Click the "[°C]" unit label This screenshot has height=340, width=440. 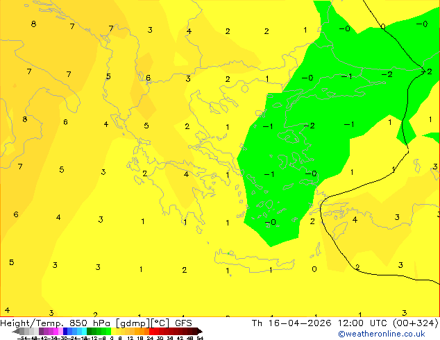click(x=160, y=323)
